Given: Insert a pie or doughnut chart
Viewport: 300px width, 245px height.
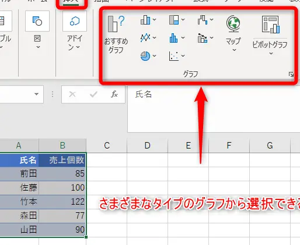Looking at the screenshot, I should click(148, 56).
